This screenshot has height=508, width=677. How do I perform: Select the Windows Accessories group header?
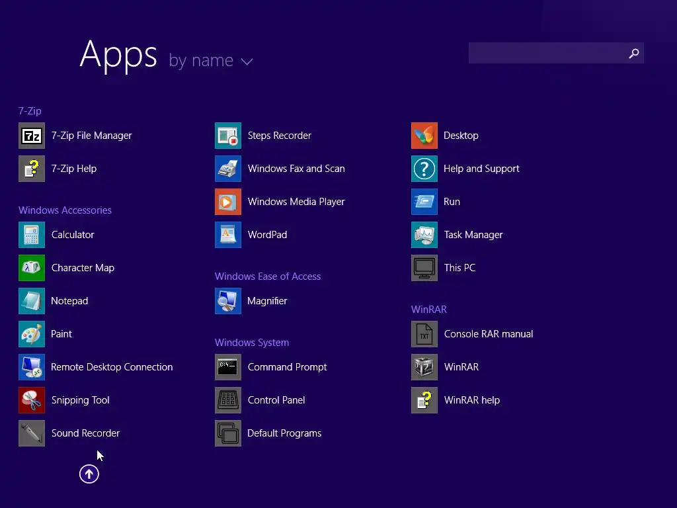(x=65, y=210)
